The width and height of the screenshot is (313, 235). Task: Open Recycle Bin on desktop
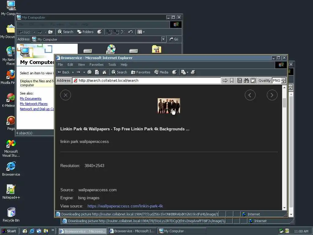pos(11,214)
